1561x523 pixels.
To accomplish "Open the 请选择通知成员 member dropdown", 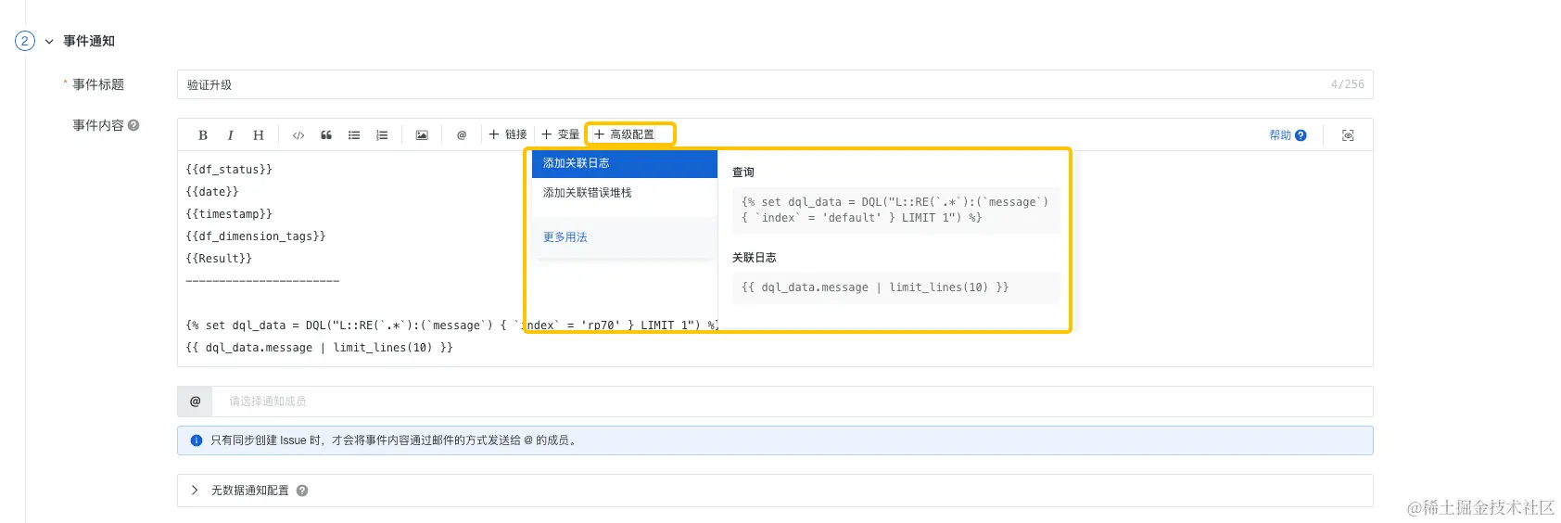I will pyautogui.click(x=793, y=402).
